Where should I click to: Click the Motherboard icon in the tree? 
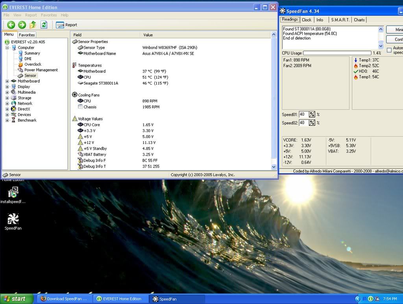[x=14, y=81]
